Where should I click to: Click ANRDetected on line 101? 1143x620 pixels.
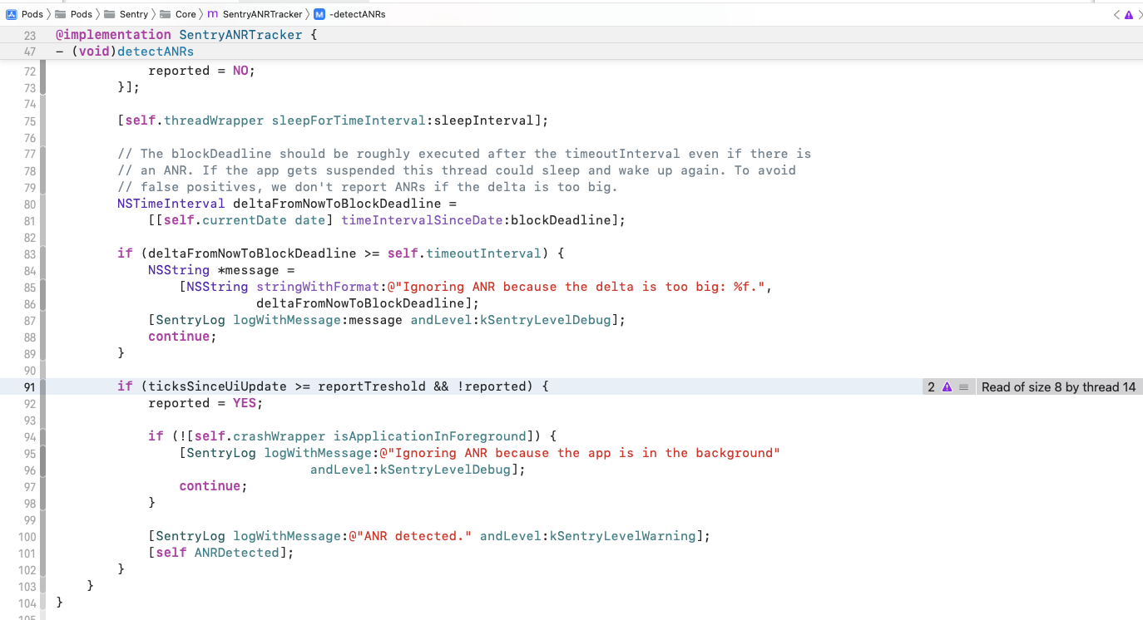click(x=237, y=553)
